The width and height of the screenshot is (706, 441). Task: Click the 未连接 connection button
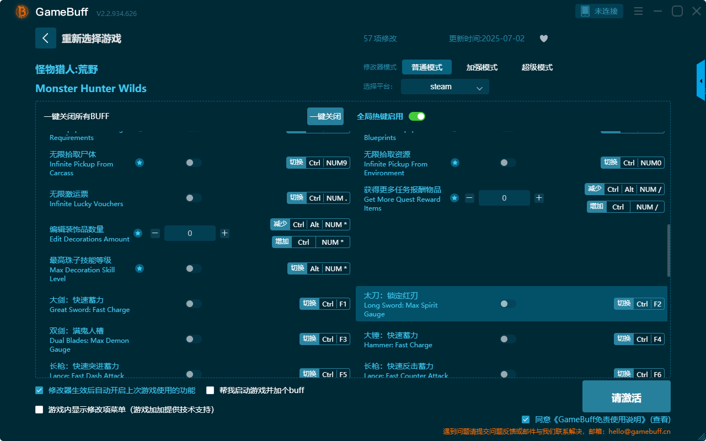[x=600, y=11]
